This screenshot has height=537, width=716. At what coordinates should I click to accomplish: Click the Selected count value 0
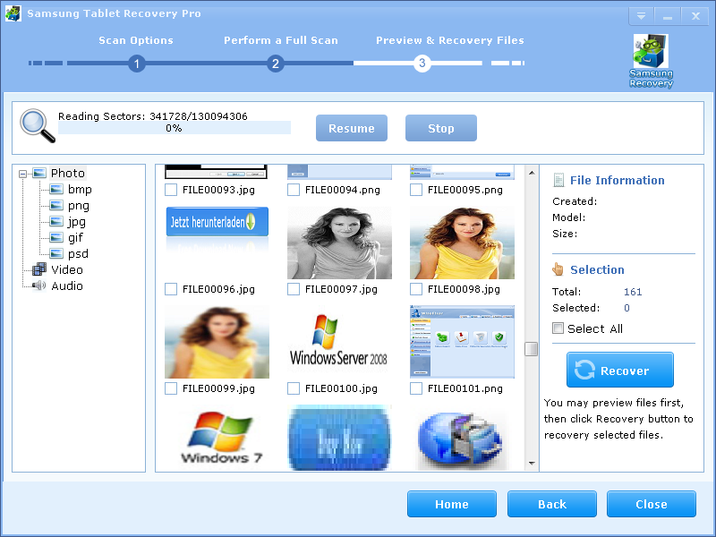click(627, 308)
